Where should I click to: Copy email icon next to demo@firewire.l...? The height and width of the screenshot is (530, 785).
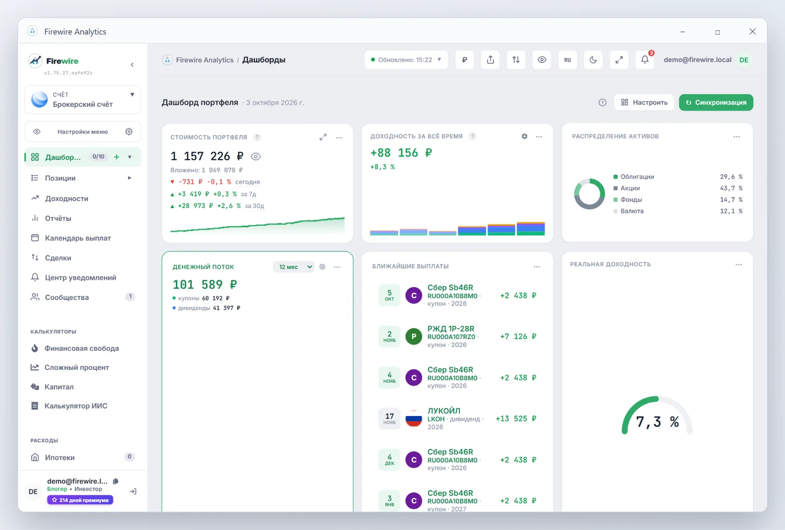[116, 481]
